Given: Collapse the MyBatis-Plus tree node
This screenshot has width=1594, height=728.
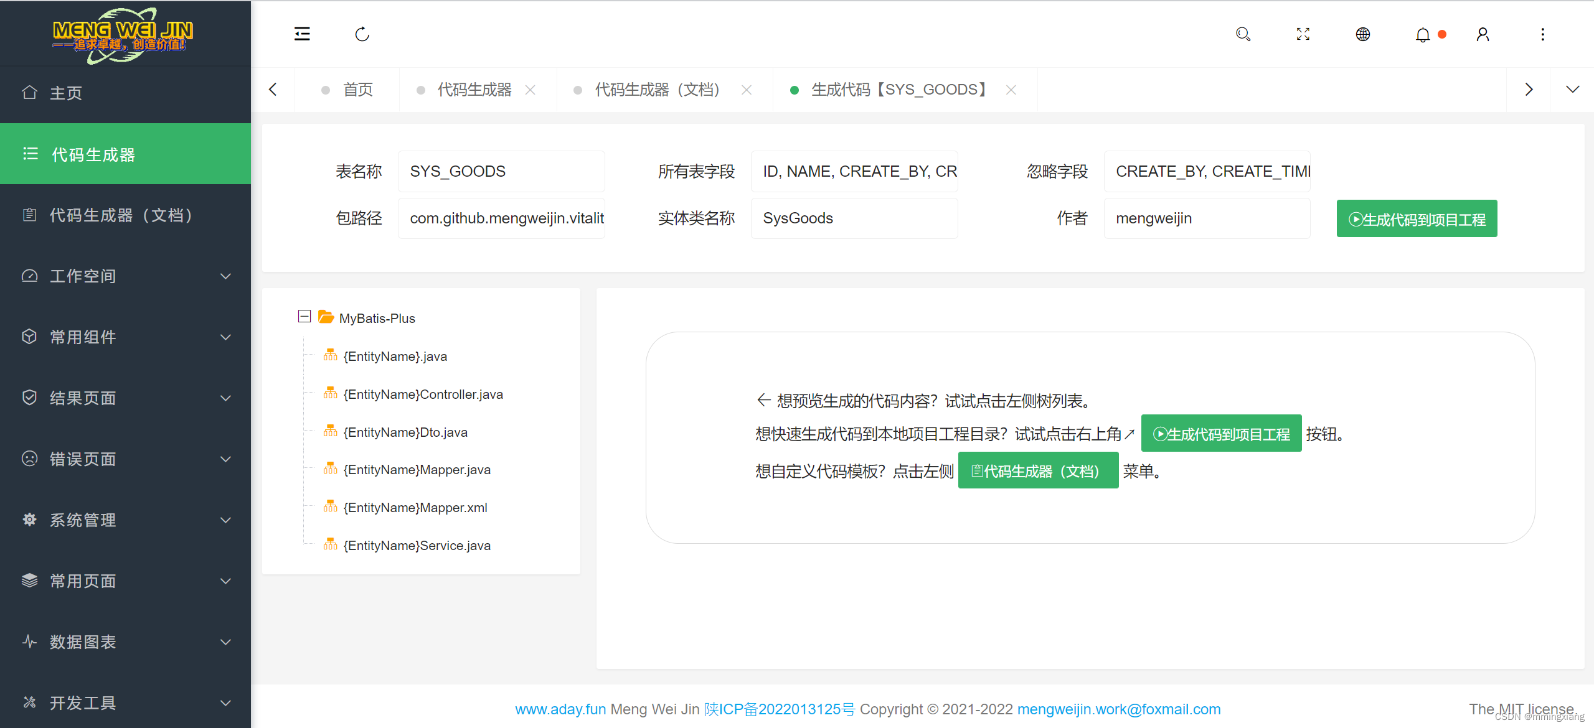Looking at the screenshot, I should pos(304,317).
